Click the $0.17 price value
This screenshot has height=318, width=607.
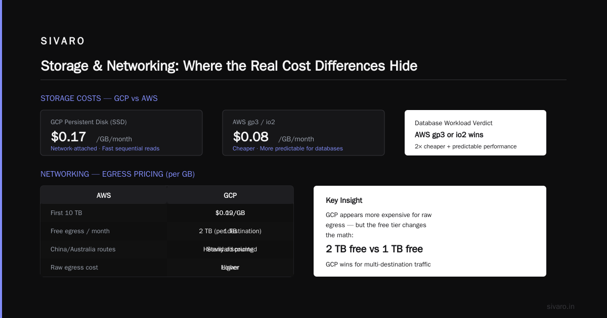(x=69, y=137)
